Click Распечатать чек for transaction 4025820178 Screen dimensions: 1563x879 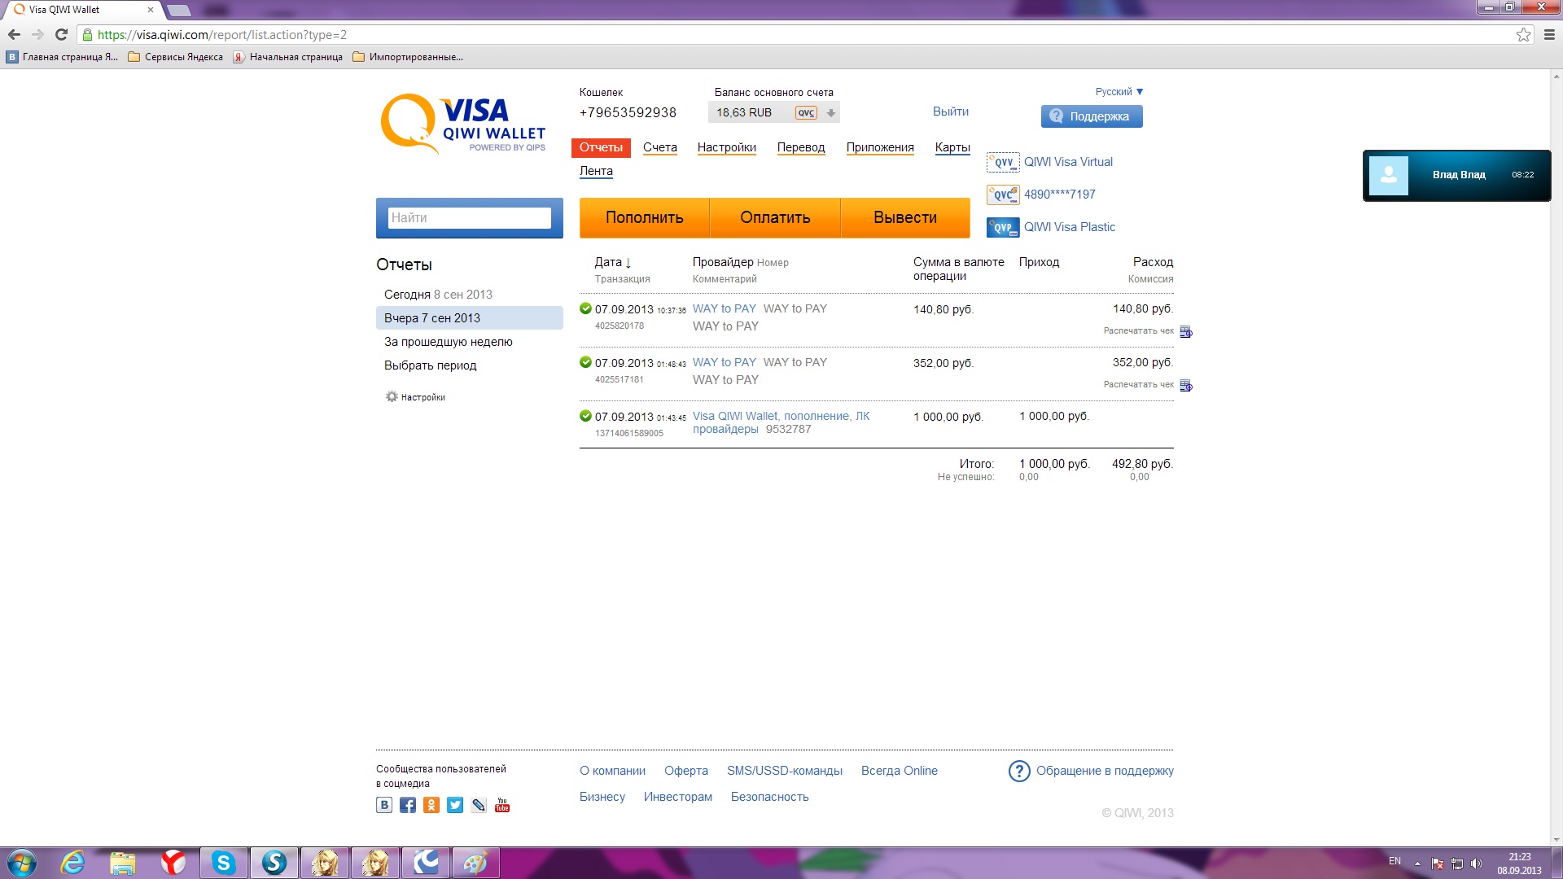click(1139, 331)
